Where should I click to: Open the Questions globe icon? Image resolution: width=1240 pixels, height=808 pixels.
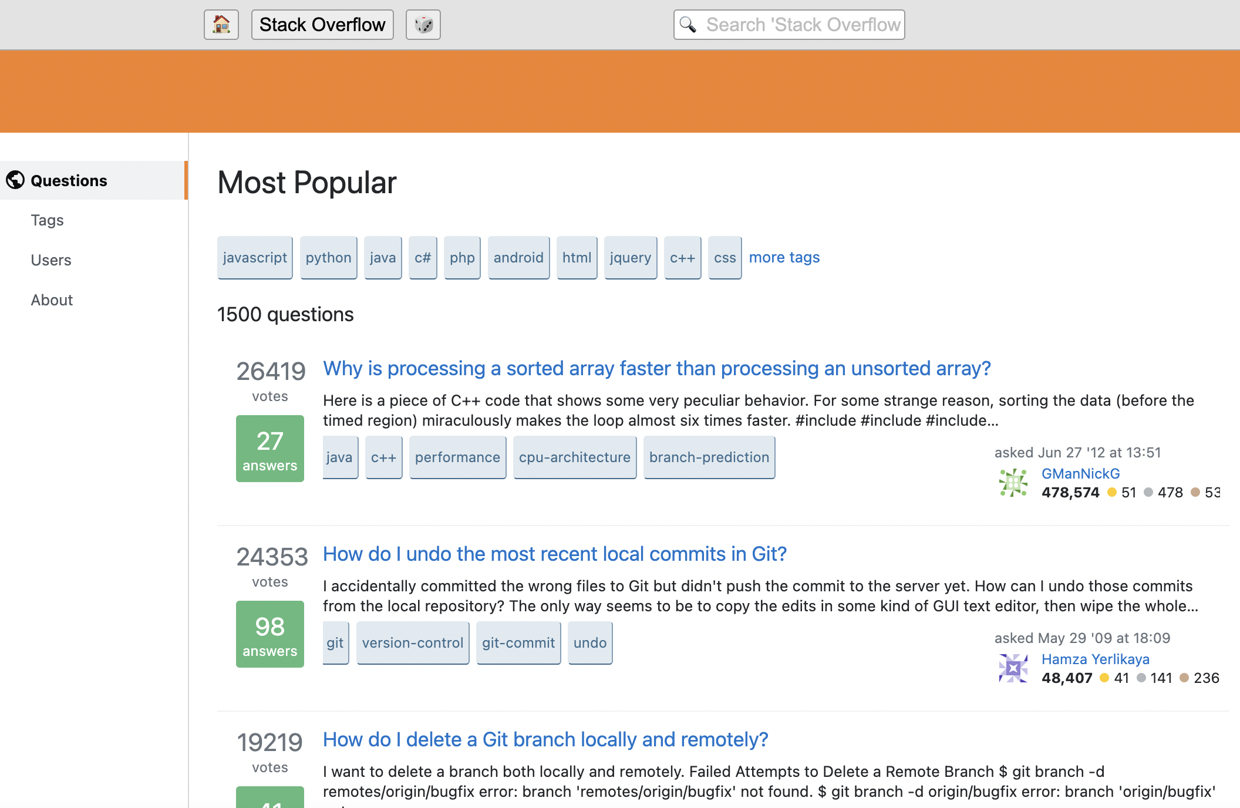15,180
